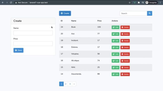Focus the Price input field
This screenshot has height=91, width=163.
(x=33, y=44)
